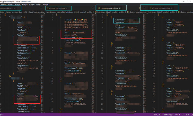The height and width of the screenshot is (116, 193).
Task: Click the results breadcrumb in the password editor
Action: coord(114,12)
